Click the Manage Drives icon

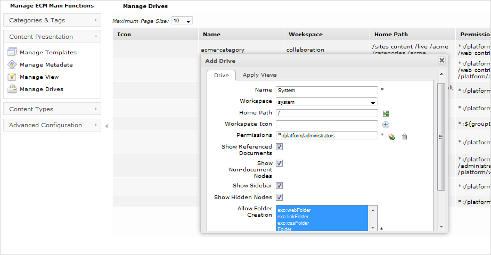(x=12, y=89)
